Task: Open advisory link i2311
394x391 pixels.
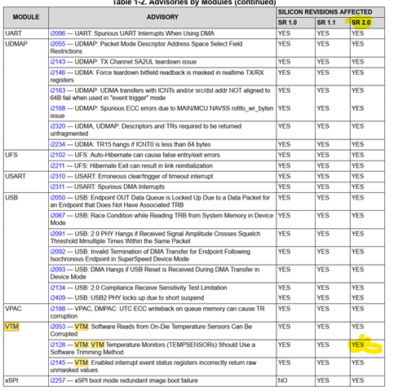Action: coord(57,187)
